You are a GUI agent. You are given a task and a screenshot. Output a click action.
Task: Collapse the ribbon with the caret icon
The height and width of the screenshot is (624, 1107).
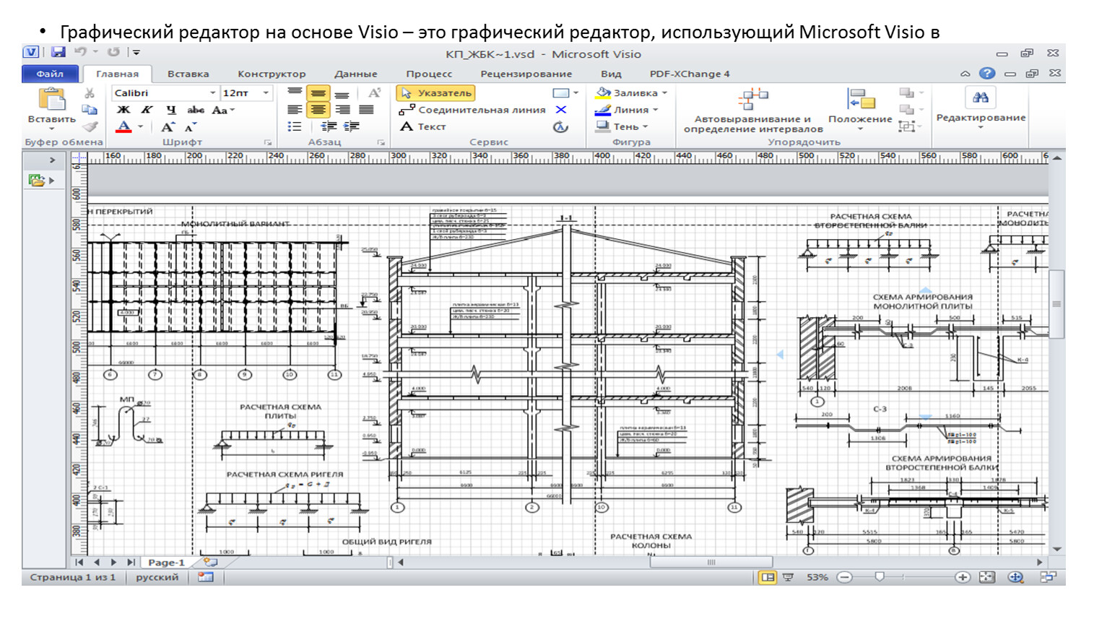[x=965, y=74]
